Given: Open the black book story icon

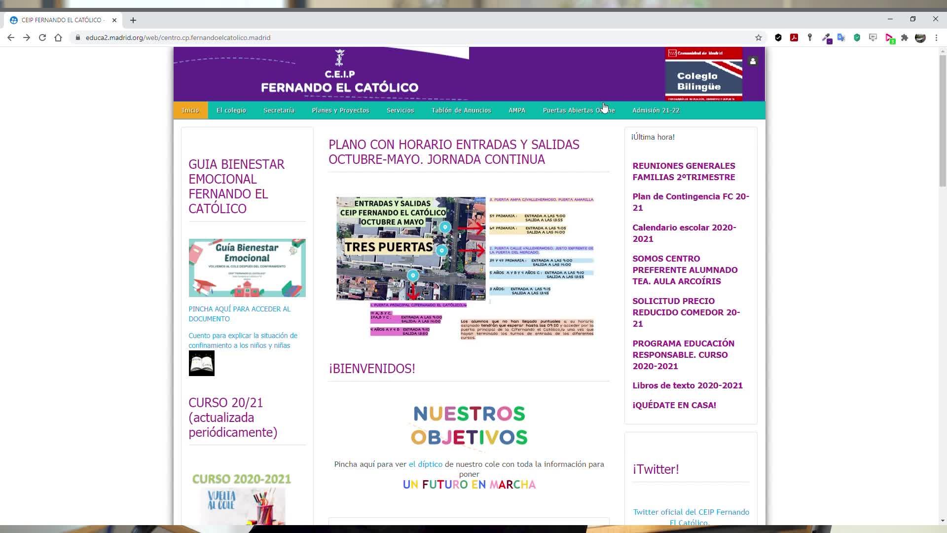Looking at the screenshot, I should [202, 363].
